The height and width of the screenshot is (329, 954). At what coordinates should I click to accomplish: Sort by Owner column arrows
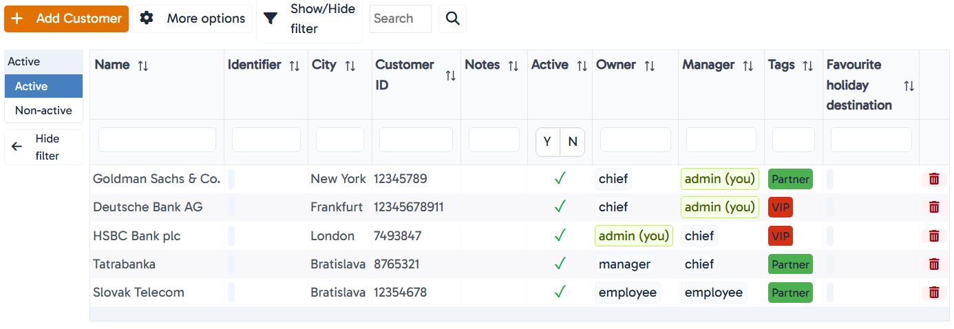click(650, 65)
